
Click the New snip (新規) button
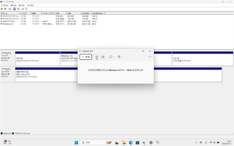86,57
